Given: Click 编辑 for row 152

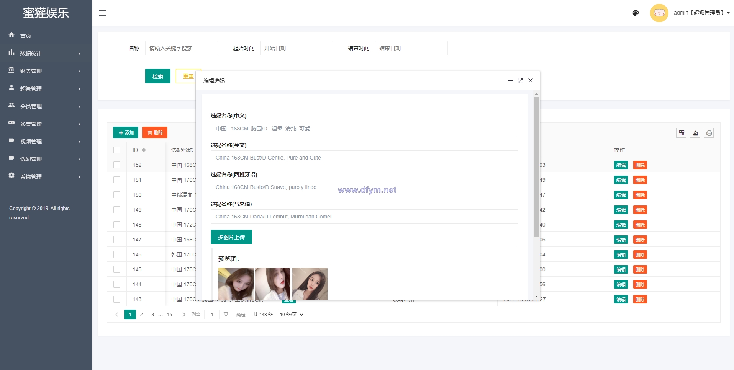Looking at the screenshot, I should coord(621,165).
